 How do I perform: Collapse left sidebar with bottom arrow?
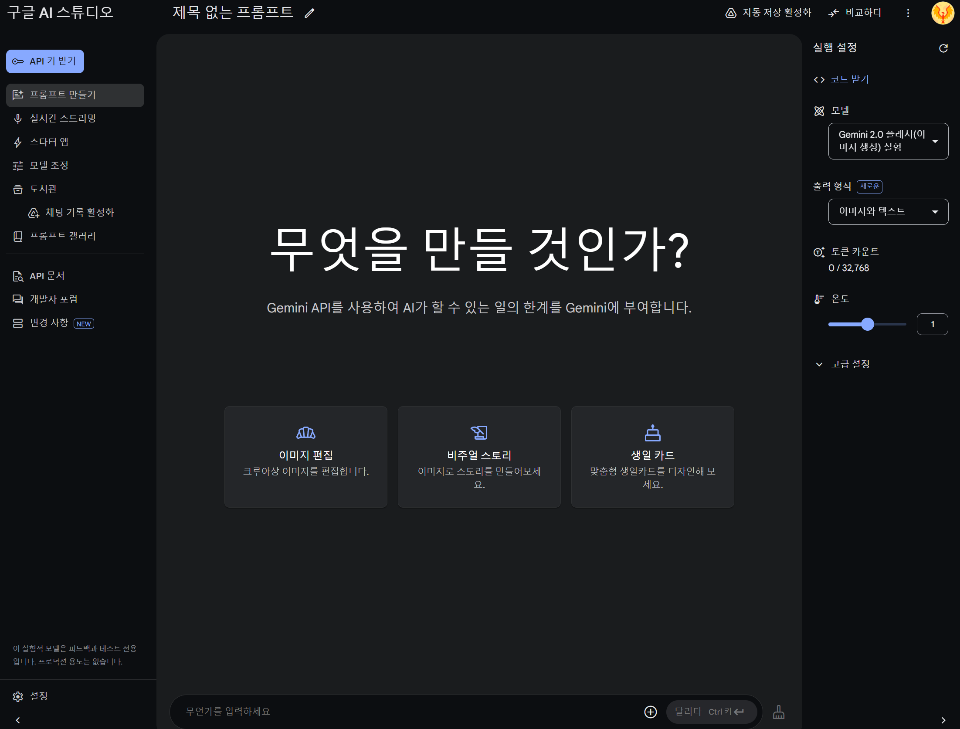coord(18,720)
